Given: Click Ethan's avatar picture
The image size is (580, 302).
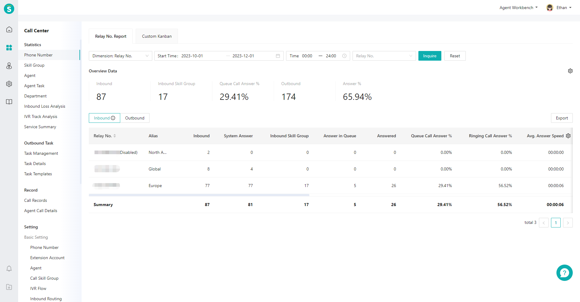Looking at the screenshot, I should click(x=550, y=8).
